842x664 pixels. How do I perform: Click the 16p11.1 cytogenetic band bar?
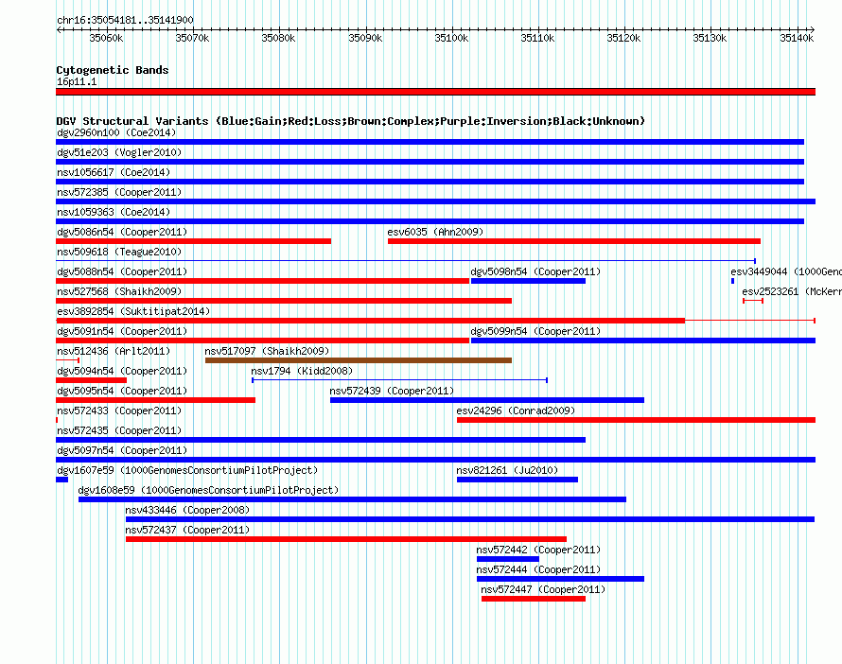coord(435,92)
